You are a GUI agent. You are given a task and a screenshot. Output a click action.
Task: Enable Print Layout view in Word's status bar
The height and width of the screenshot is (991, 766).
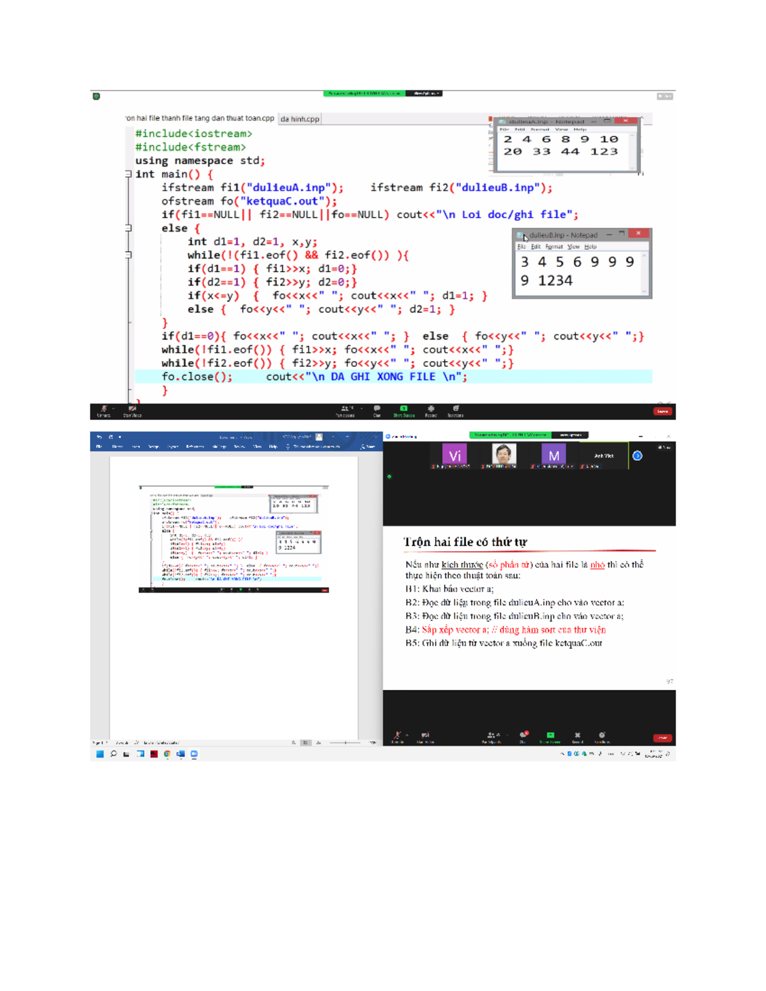click(x=305, y=742)
